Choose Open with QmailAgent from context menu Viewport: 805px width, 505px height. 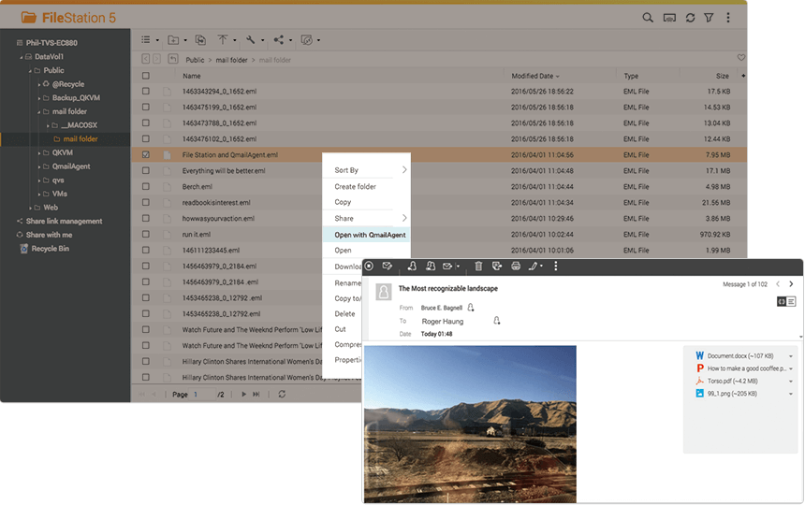click(x=370, y=235)
